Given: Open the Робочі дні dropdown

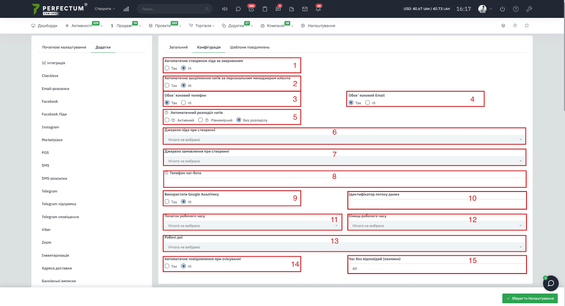Looking at the screenshot, I should coord(345,247).
